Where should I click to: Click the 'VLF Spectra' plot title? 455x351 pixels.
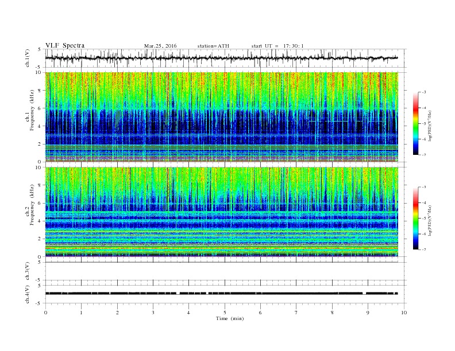coord(65,45)
